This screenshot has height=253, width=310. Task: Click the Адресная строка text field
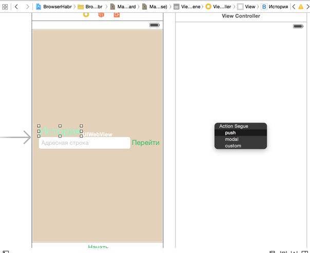tap(85, 143)
